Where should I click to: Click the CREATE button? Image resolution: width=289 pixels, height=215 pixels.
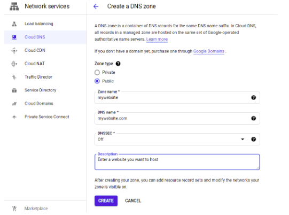(106, 201)
